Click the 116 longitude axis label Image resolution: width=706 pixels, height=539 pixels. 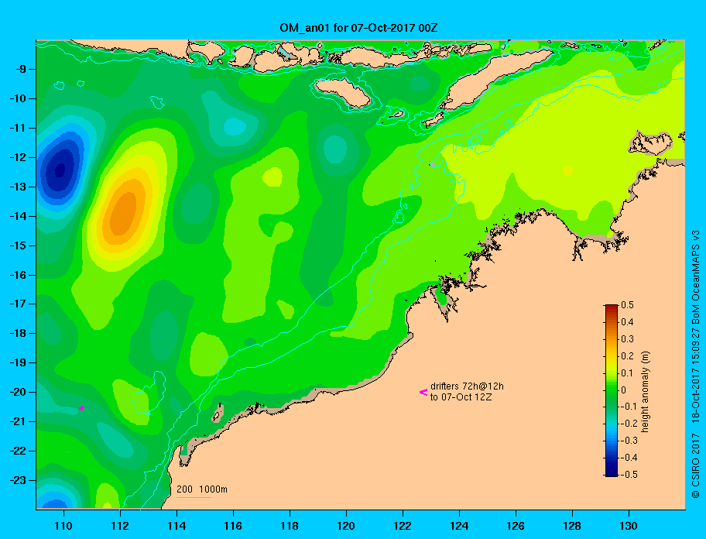(x=233, y=526)
